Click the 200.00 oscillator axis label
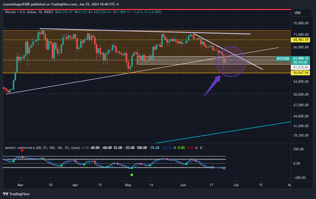 [x=299, y=149]
